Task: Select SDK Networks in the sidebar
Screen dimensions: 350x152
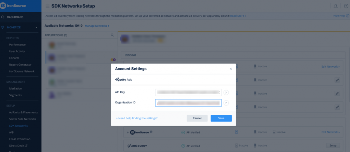Action: tap(18, 126)
